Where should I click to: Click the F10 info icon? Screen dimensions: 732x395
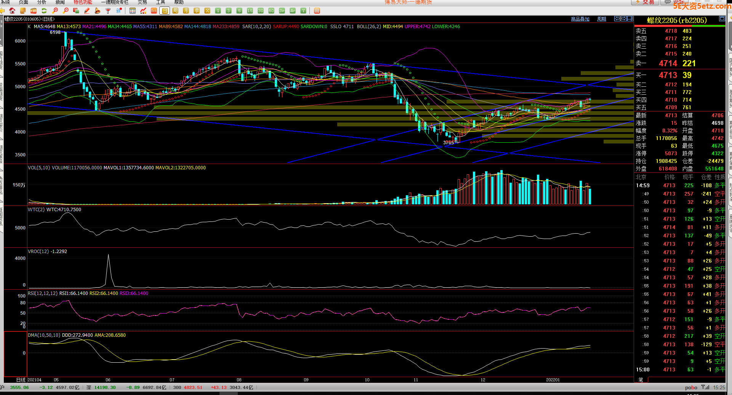tap(34, 11)
